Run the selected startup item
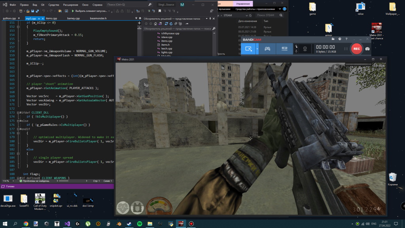 73,11
